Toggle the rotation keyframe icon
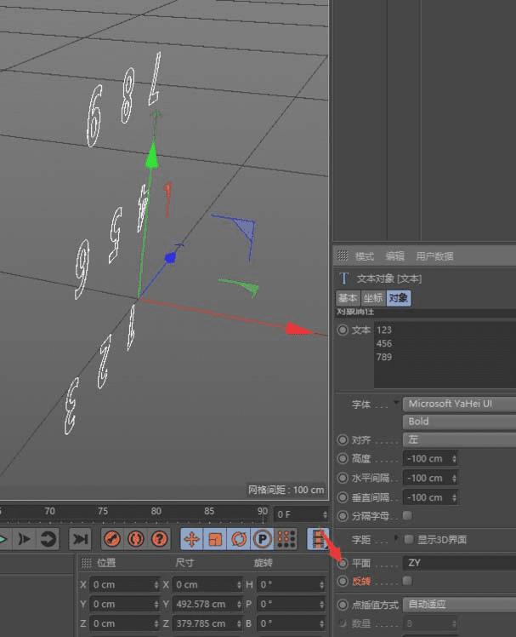This screenshot has height=637, width=516. (239, 539)
